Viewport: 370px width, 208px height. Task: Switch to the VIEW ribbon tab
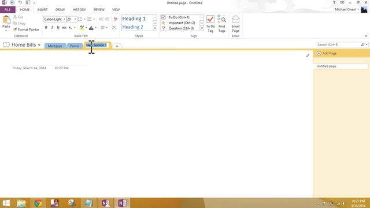click(116, 10)
